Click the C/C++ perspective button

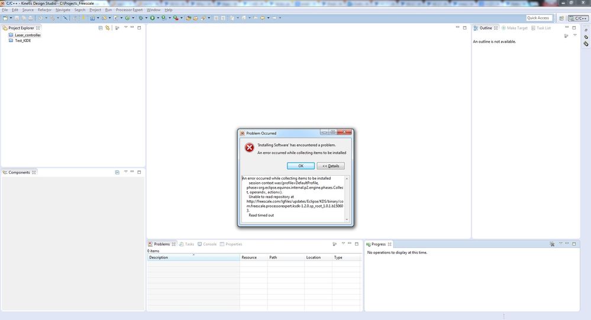578,18
